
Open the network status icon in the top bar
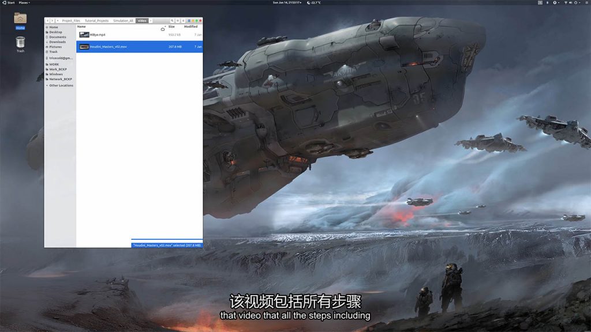pos(566,3)
